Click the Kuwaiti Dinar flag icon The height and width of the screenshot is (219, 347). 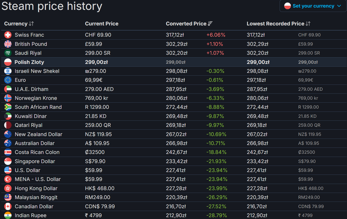(8, 116)
